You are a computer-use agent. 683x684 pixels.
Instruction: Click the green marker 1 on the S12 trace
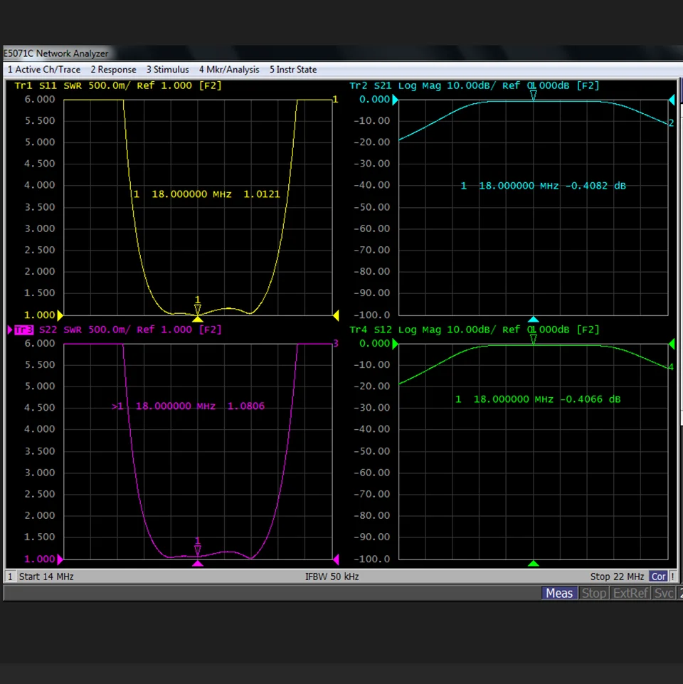pyautogui.click(x=533, y=337)
